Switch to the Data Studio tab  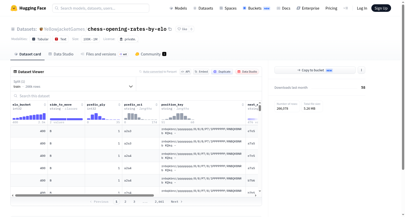[61, 54]
